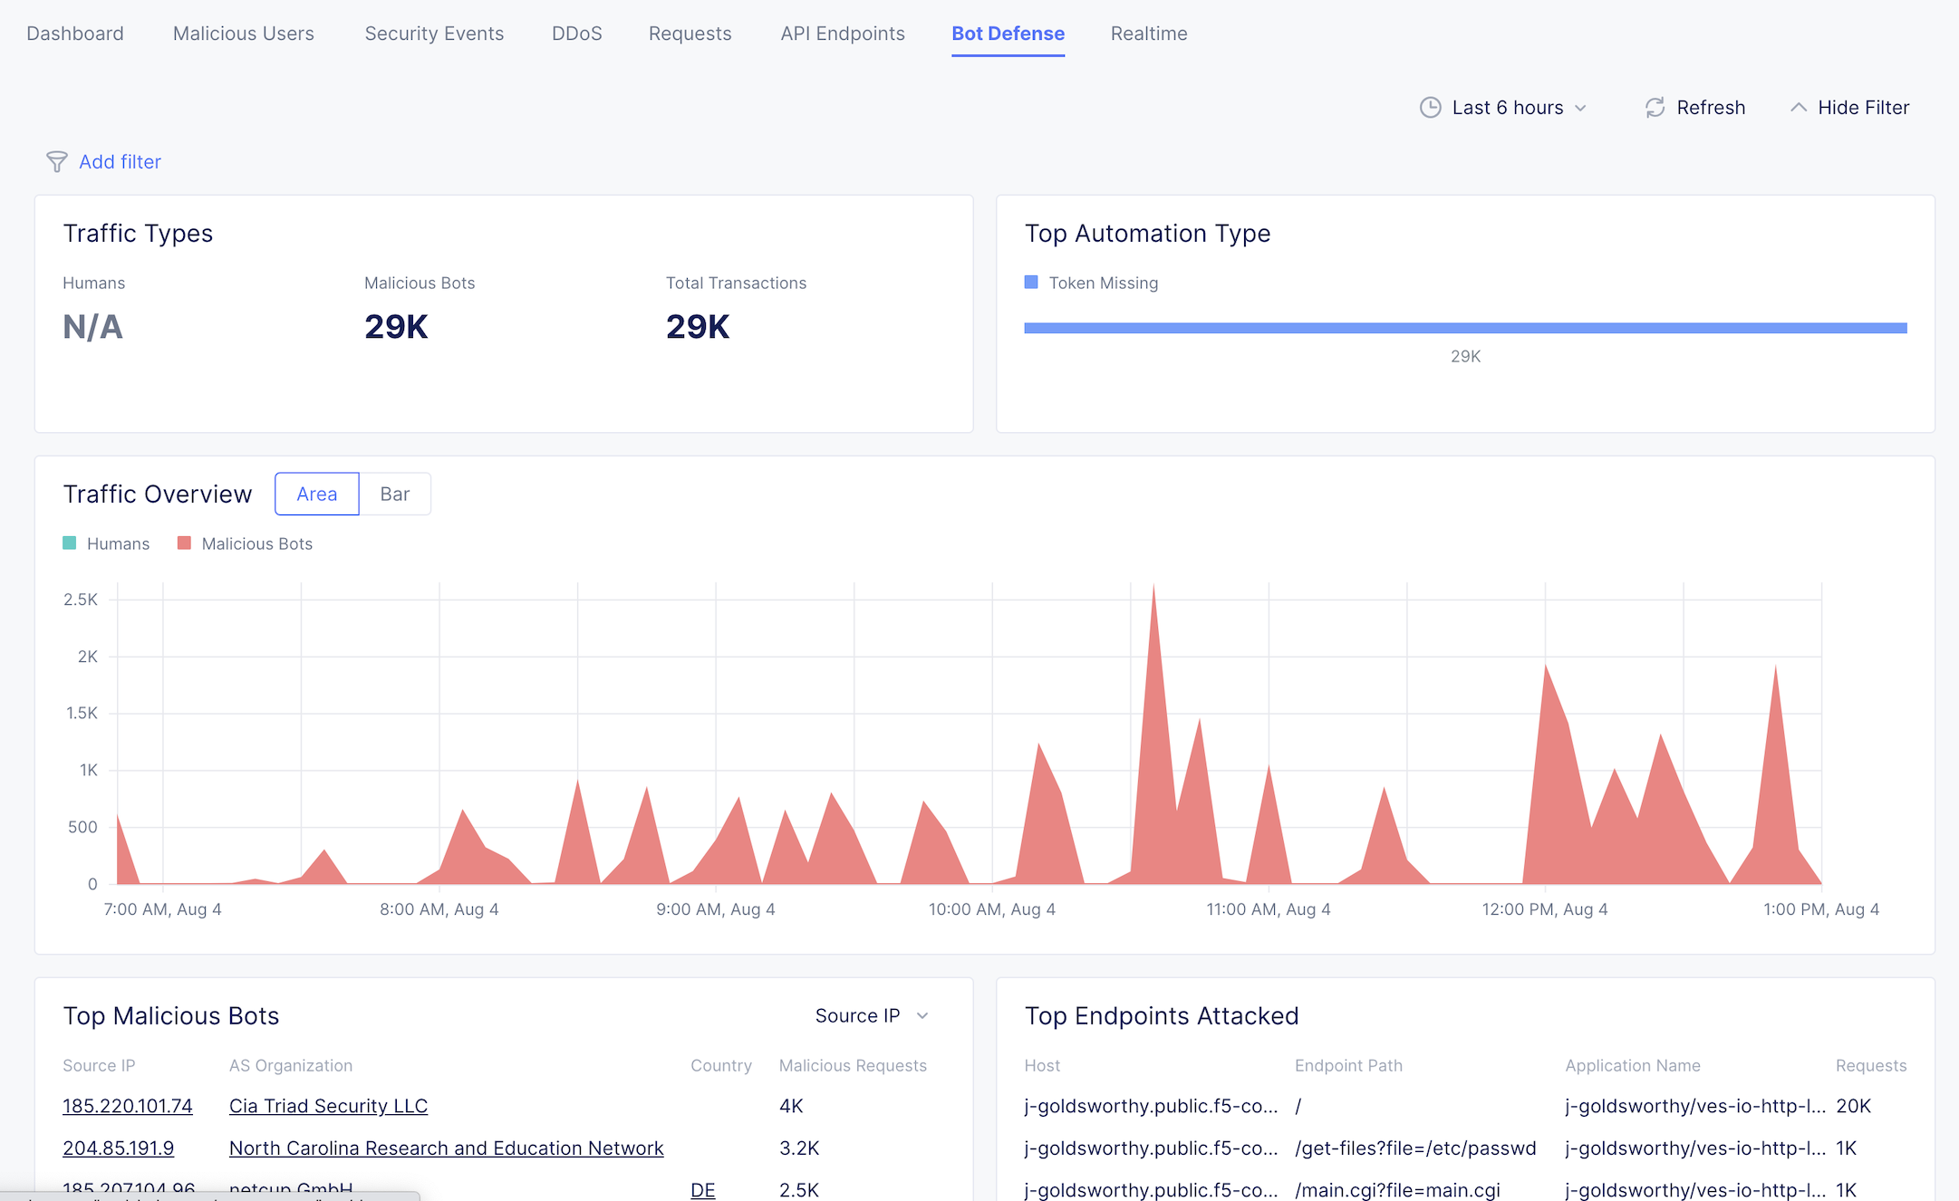Toggle the Malicious Bots legend series
The width and height of the screenshot is (1959, 1201).
point(256,543)
